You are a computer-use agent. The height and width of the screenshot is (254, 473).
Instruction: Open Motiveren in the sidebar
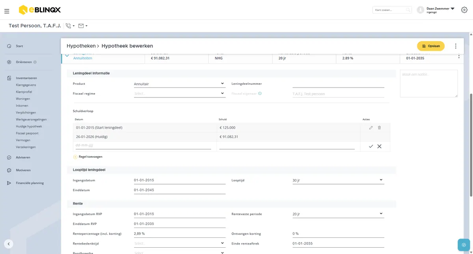23,170
